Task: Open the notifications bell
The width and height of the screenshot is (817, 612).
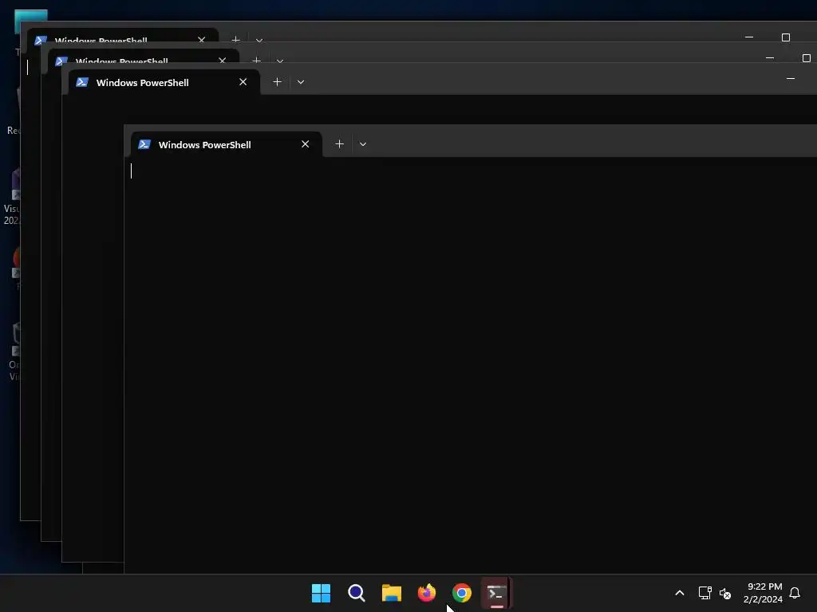Action: (x=795, y=593)
